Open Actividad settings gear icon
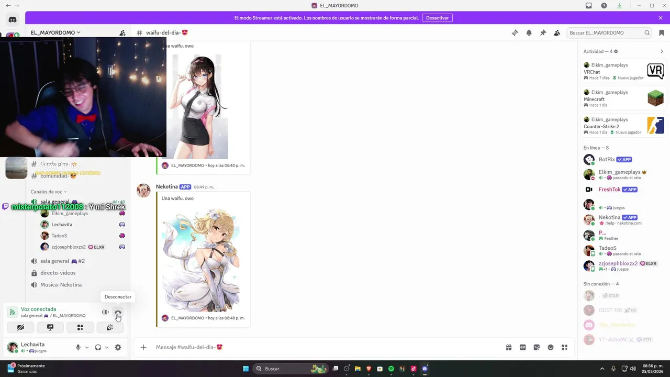 pyautogui.click(x=616, y=51)
